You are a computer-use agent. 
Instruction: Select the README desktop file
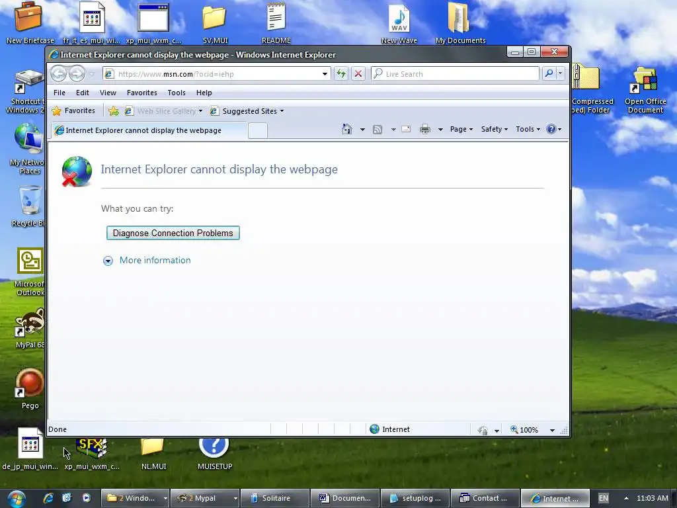pyautogui.click(x=276, y=23)
